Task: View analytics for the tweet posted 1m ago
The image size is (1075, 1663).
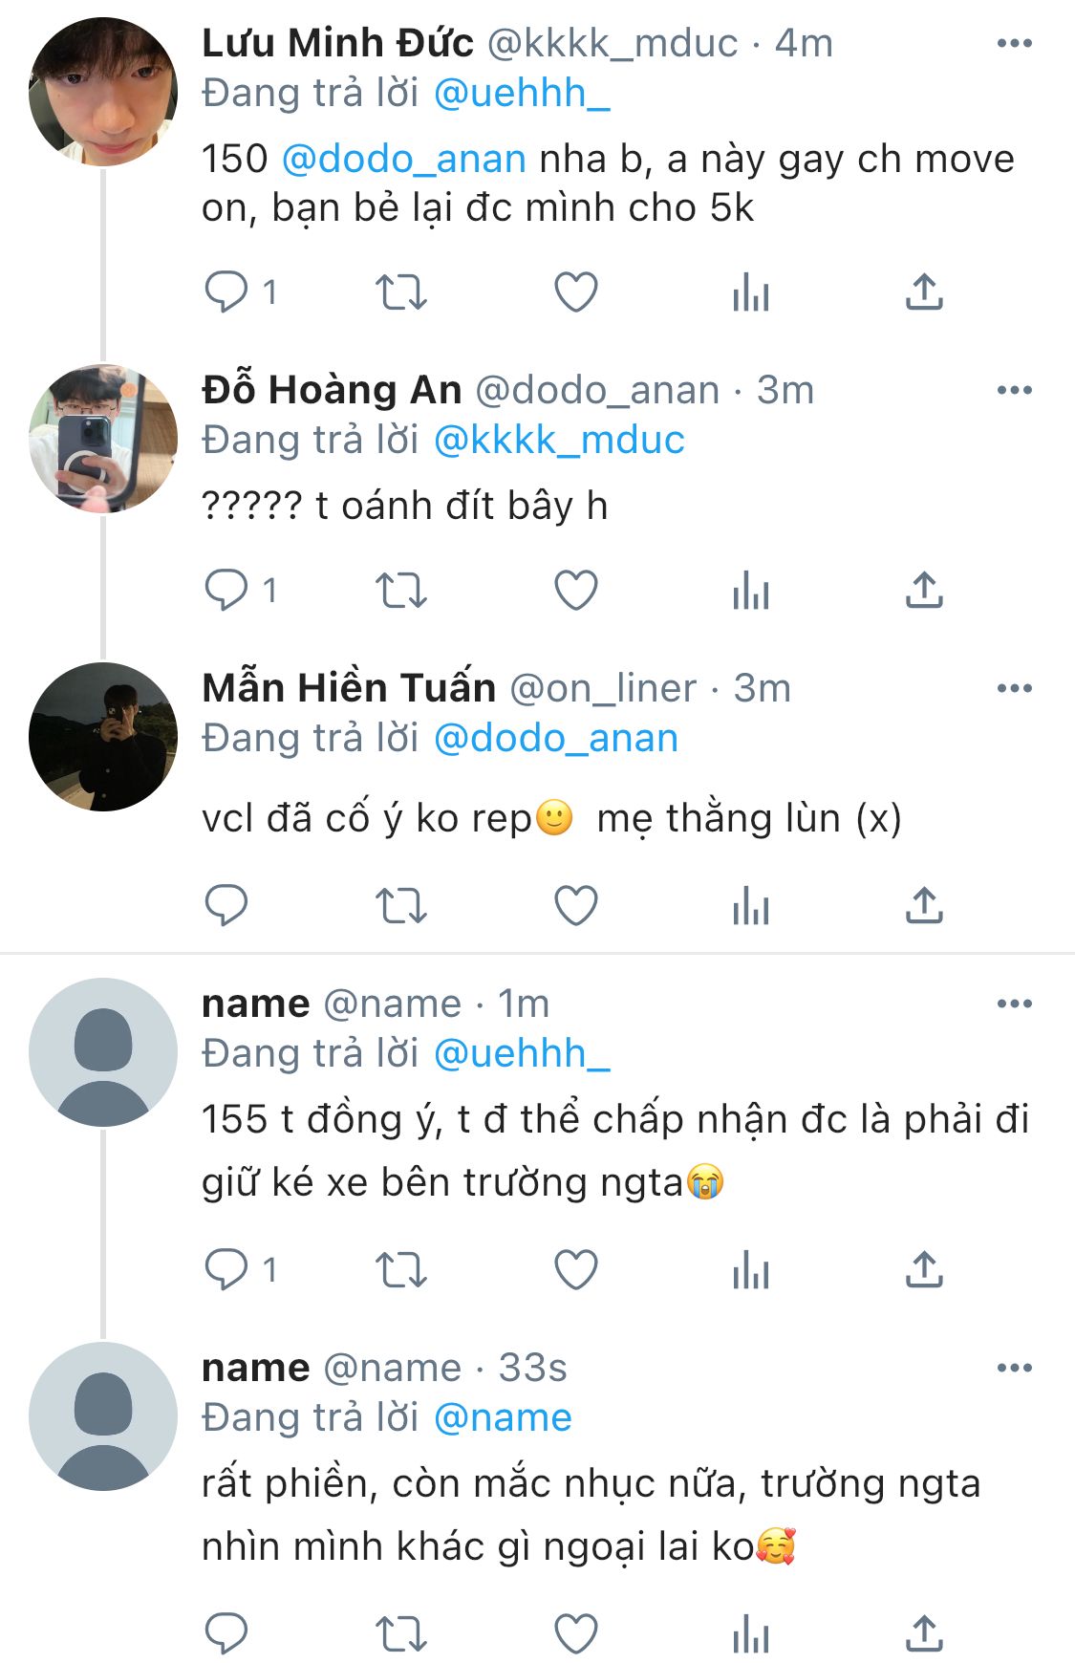Action: (x=751, y=1269)
